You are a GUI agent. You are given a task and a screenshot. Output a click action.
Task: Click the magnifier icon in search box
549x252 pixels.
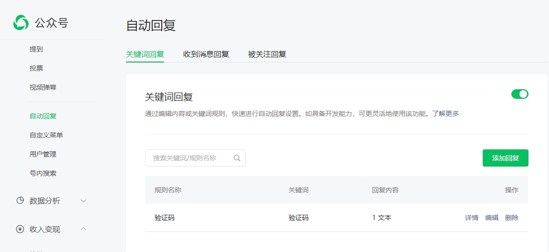point(237,158)
